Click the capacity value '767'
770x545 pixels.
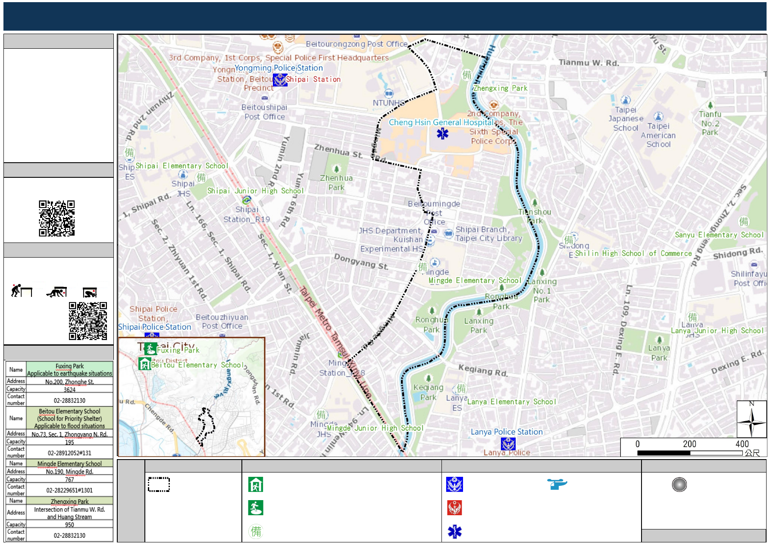tap(69, 479)
